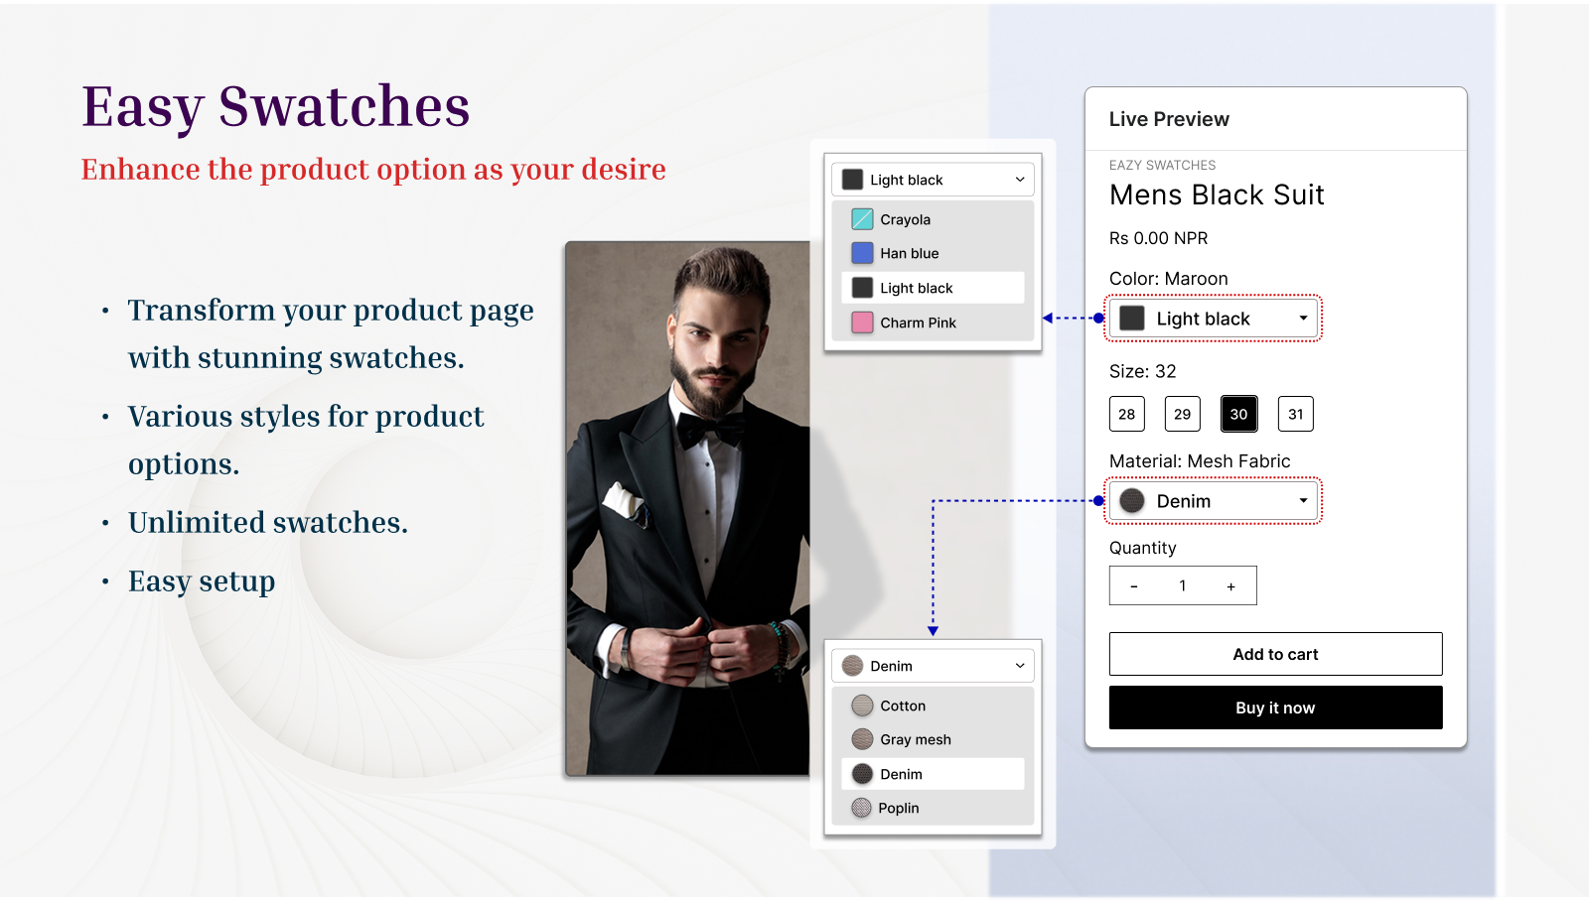Screen dimensions: 1589x901
Task: Select Cotton material option
Action: click(x=933, y=706)
